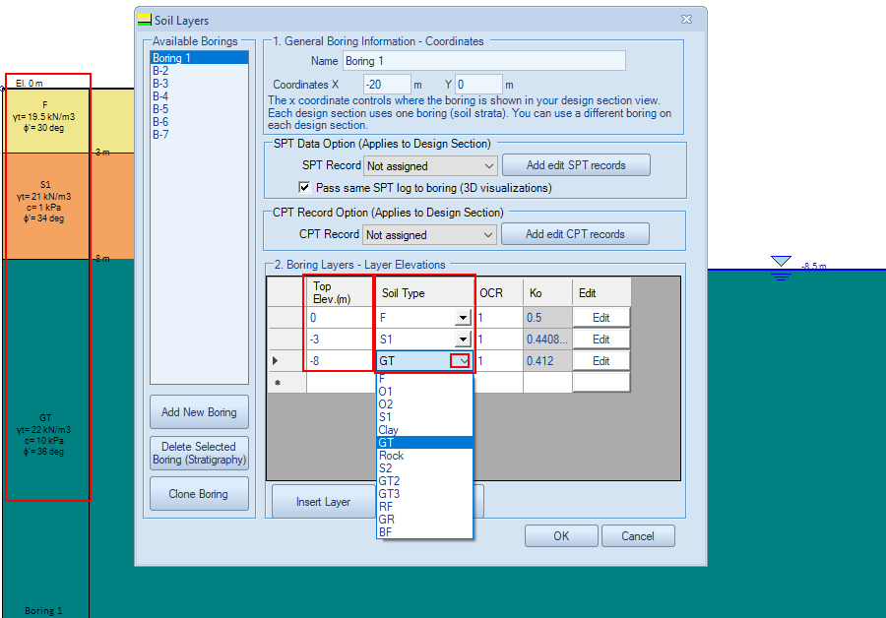Click the orange S1 soil layer in section
Image resolution: width=886 pixels, height=618 pixels.
tap(68, 206)
